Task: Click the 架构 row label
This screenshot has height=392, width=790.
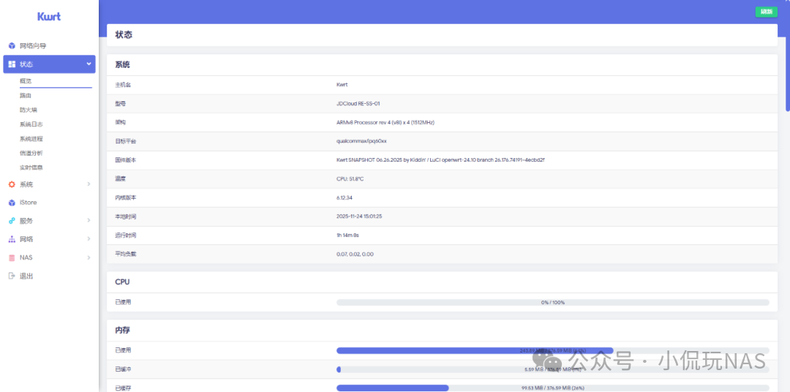Action: 121,122
